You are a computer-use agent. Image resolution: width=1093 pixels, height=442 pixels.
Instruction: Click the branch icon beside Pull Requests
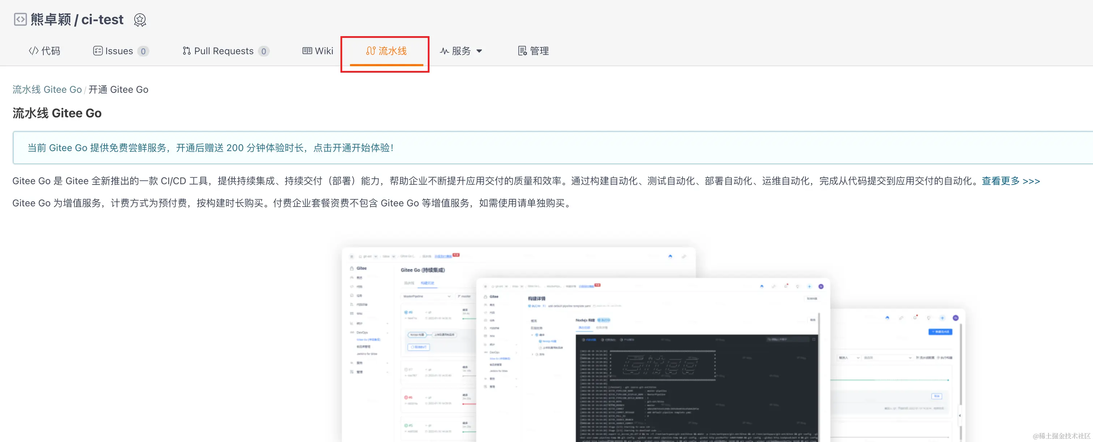pos(186,51)
